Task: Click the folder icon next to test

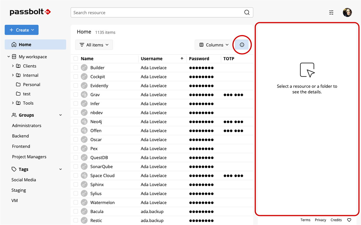Action: [x=18, y=94]
